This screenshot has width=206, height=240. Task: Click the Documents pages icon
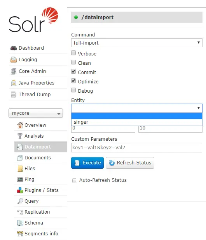(x=20, y=158)
